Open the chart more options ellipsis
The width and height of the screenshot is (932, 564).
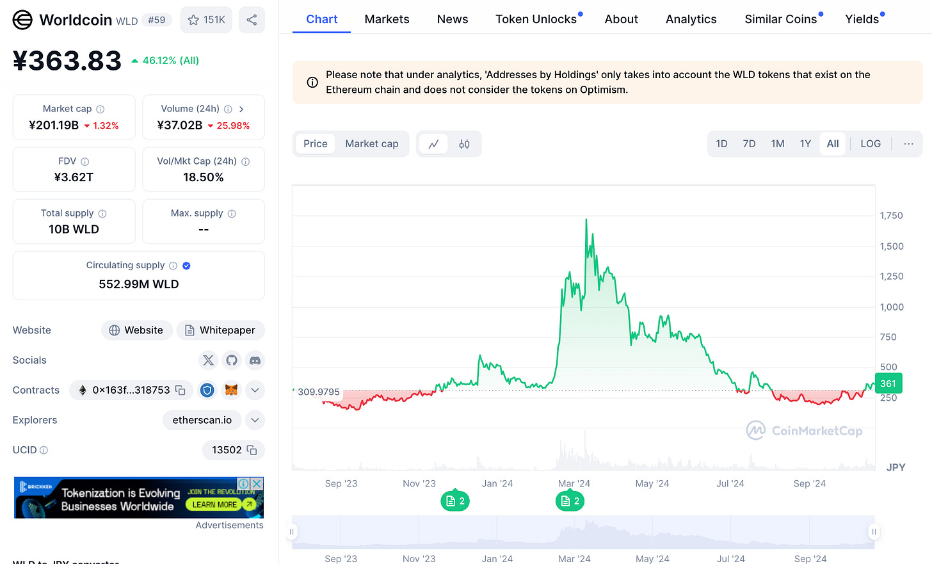(x=908, y=144)
